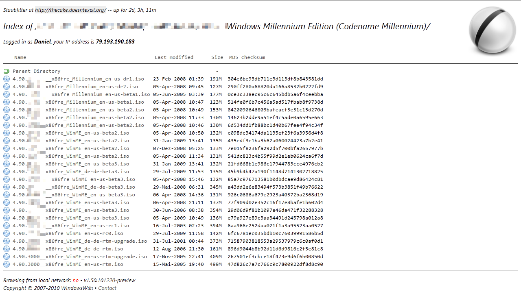Select checksum 71587903818553a29537979c6c0af0d1
The width and height of the screenshot is (521, 298).
(x=276, y=241)
